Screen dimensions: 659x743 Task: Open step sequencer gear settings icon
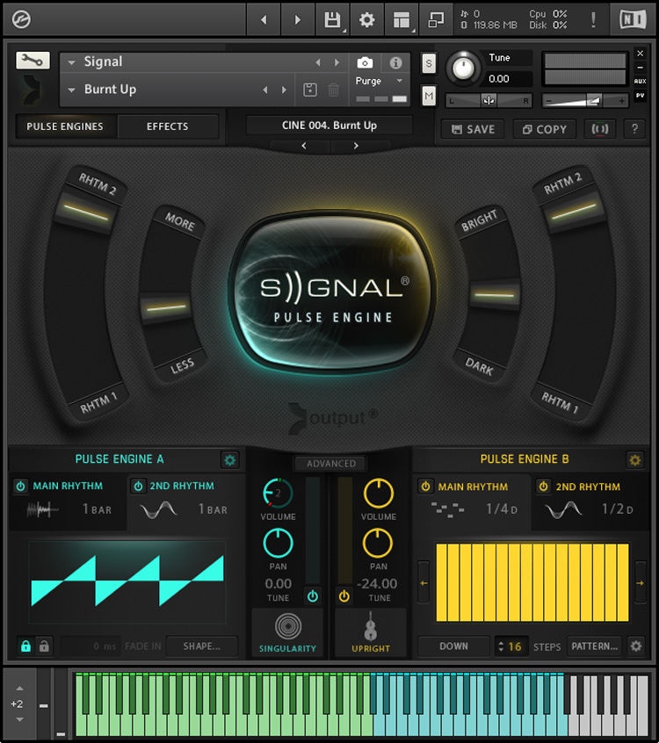point(636,646)
